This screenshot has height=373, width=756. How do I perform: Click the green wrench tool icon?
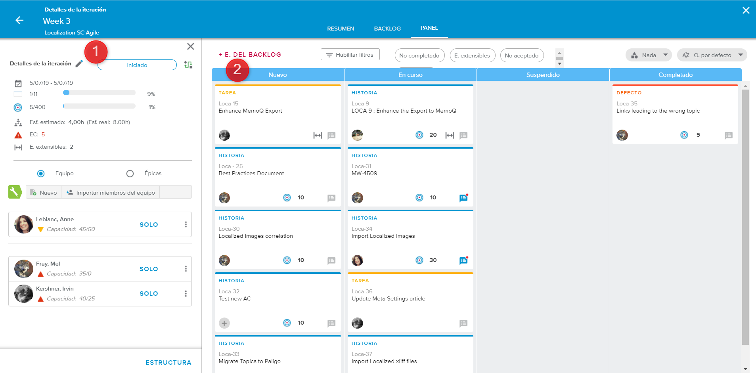(x=15, y=192)
